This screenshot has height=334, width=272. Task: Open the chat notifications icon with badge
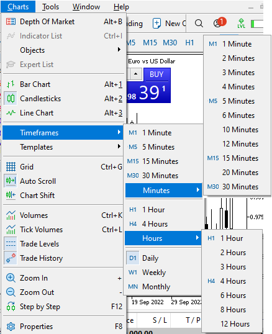pos(220,22)
